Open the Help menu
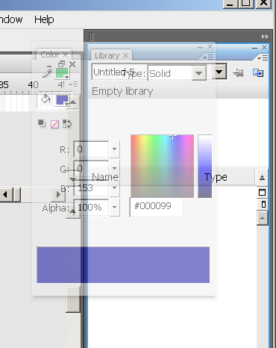This screenshot has height=348, width=276. coord(44,19)
